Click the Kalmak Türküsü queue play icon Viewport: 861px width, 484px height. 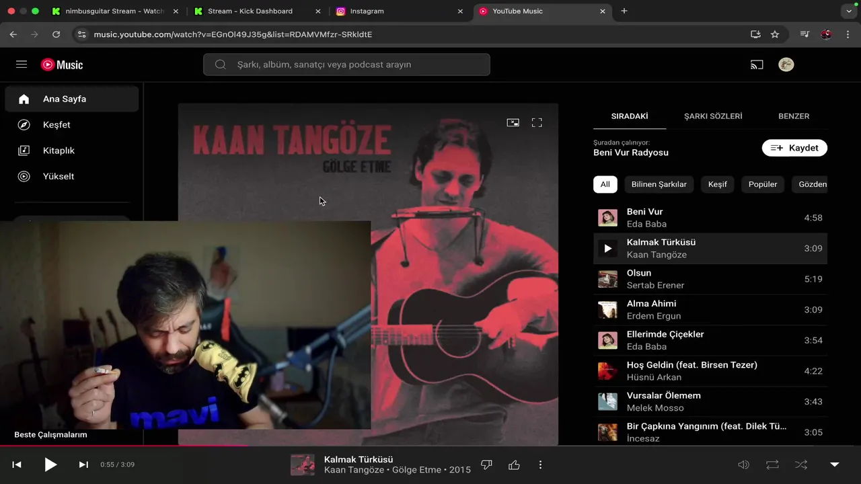coord(608,249)
